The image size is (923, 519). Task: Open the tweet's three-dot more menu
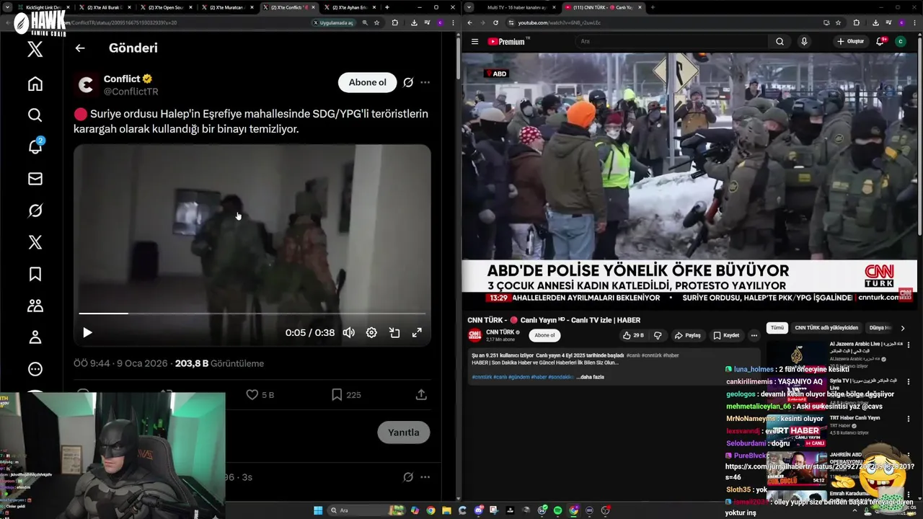tap(425, 82)
